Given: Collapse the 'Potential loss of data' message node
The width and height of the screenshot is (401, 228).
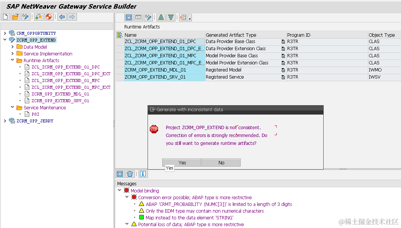Looking at the screenshot, I should point(127,224).
